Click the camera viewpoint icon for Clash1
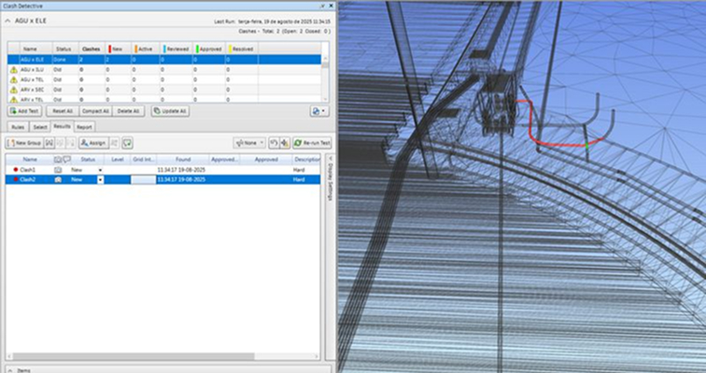The image size is (706, 373). coord(57,171)
